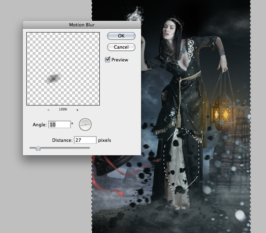Click the 100% zoom level label
Screen dimensions: 266x233
click(x=63, y=109)
